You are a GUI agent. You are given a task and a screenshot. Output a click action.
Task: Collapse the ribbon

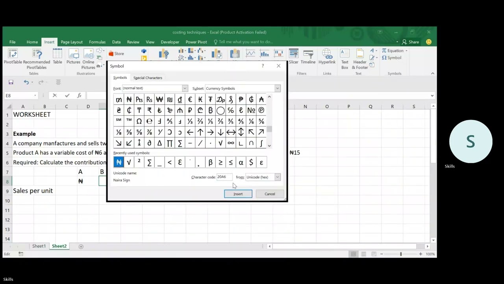tap(432, 73)
